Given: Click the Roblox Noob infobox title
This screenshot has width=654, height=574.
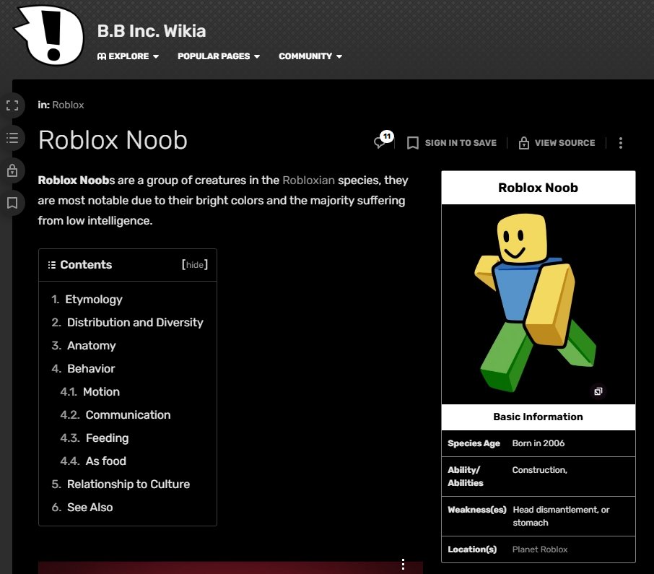Looking at the screenshot, I should click(x=538, y=188).
